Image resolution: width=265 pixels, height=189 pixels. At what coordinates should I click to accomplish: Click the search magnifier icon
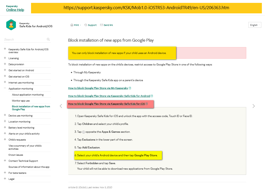click(x=48, y=40)
